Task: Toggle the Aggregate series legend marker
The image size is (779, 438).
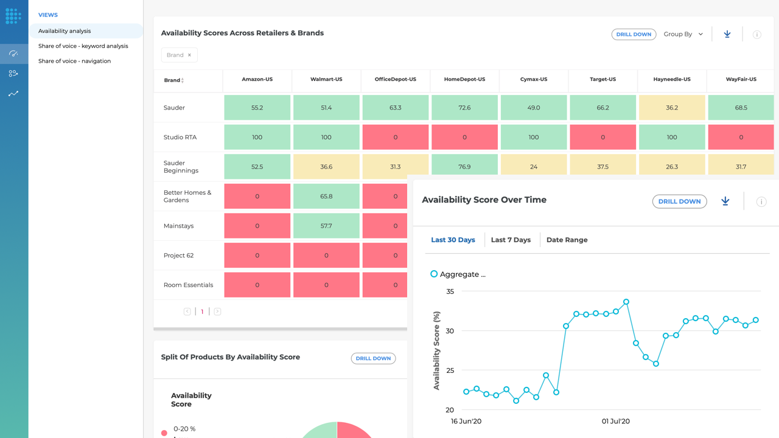Action: (434, 274)
